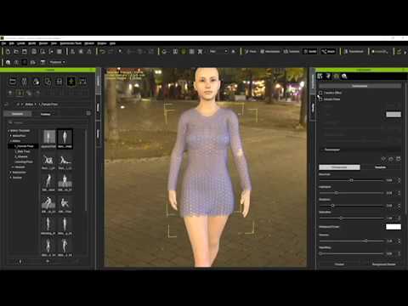
Task: Click the select cursor tool beside Redo
Action: click(x=120, y=51)
